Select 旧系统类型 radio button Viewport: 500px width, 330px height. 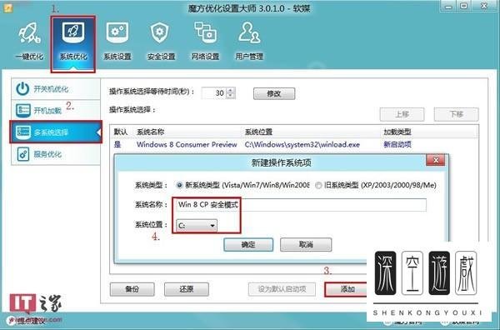318,185
